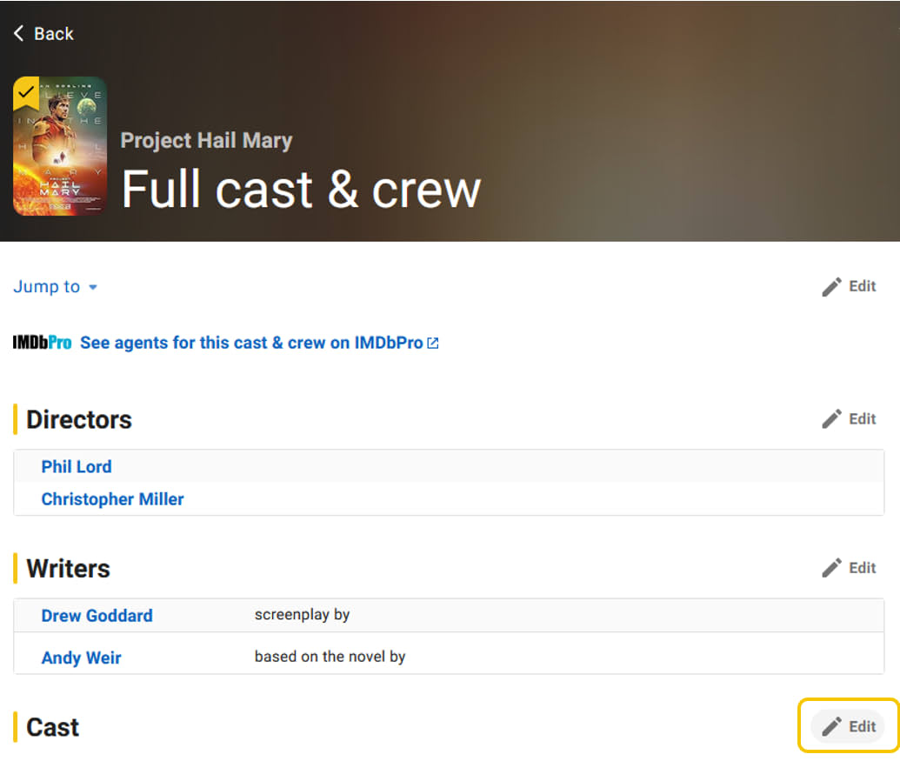Open the IMDbPro agents link
Image resolution: width=900 pixels, height=761 pixels.
251,343
